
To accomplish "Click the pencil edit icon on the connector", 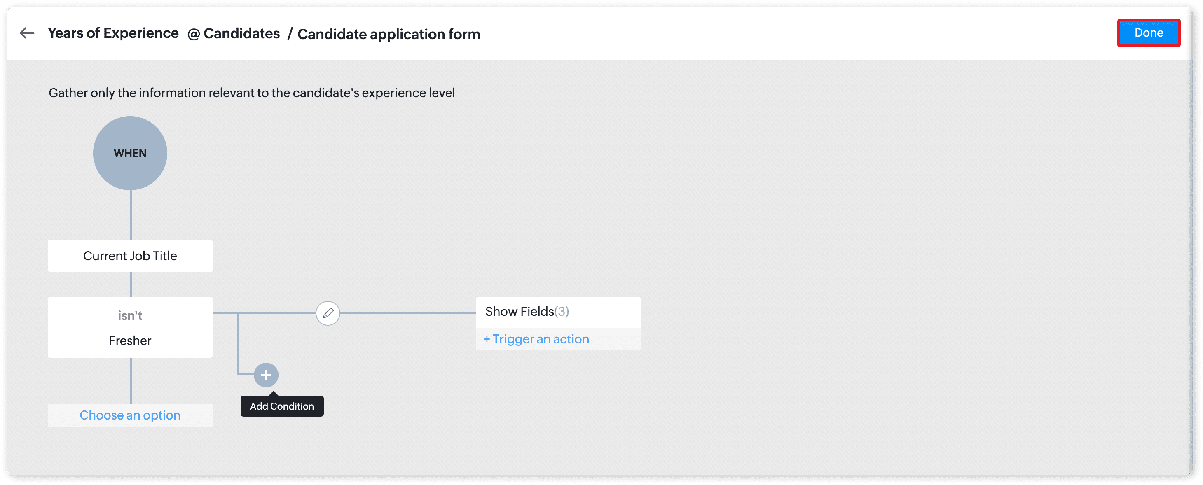I will pos(328,313).
